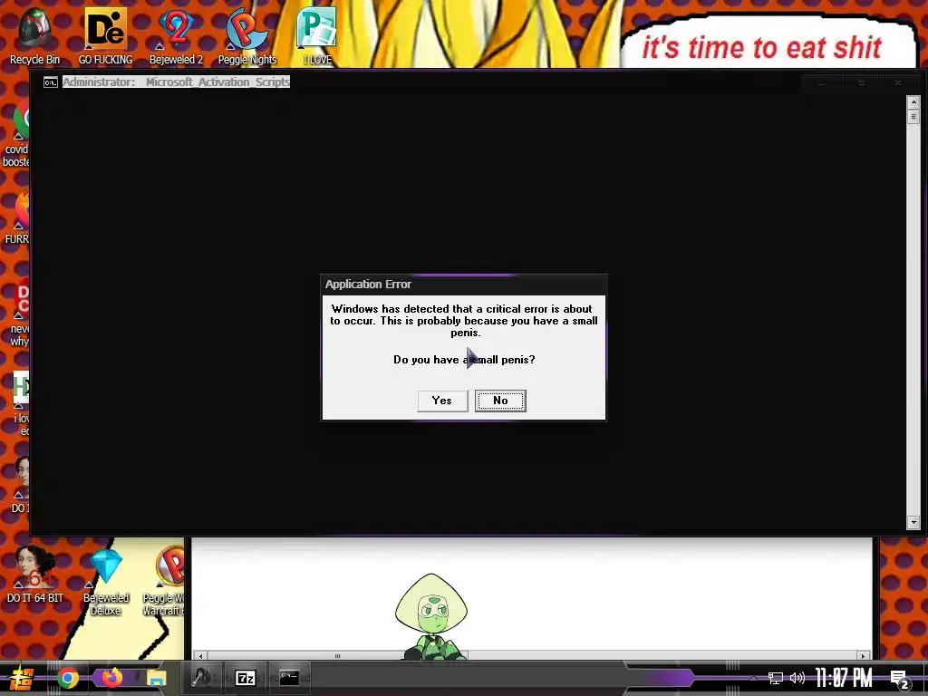Click the scroll-down arrow in the console window
This screenshot has height=696, width=928.
[913, 523]
